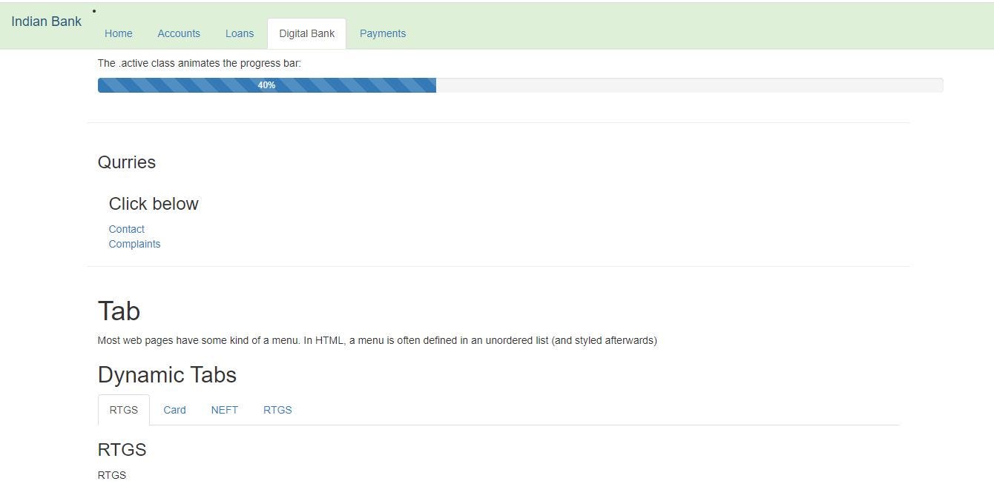The image size is (994, 484).
Task: Open the Contact link
Action: click(x=127, y=229)
